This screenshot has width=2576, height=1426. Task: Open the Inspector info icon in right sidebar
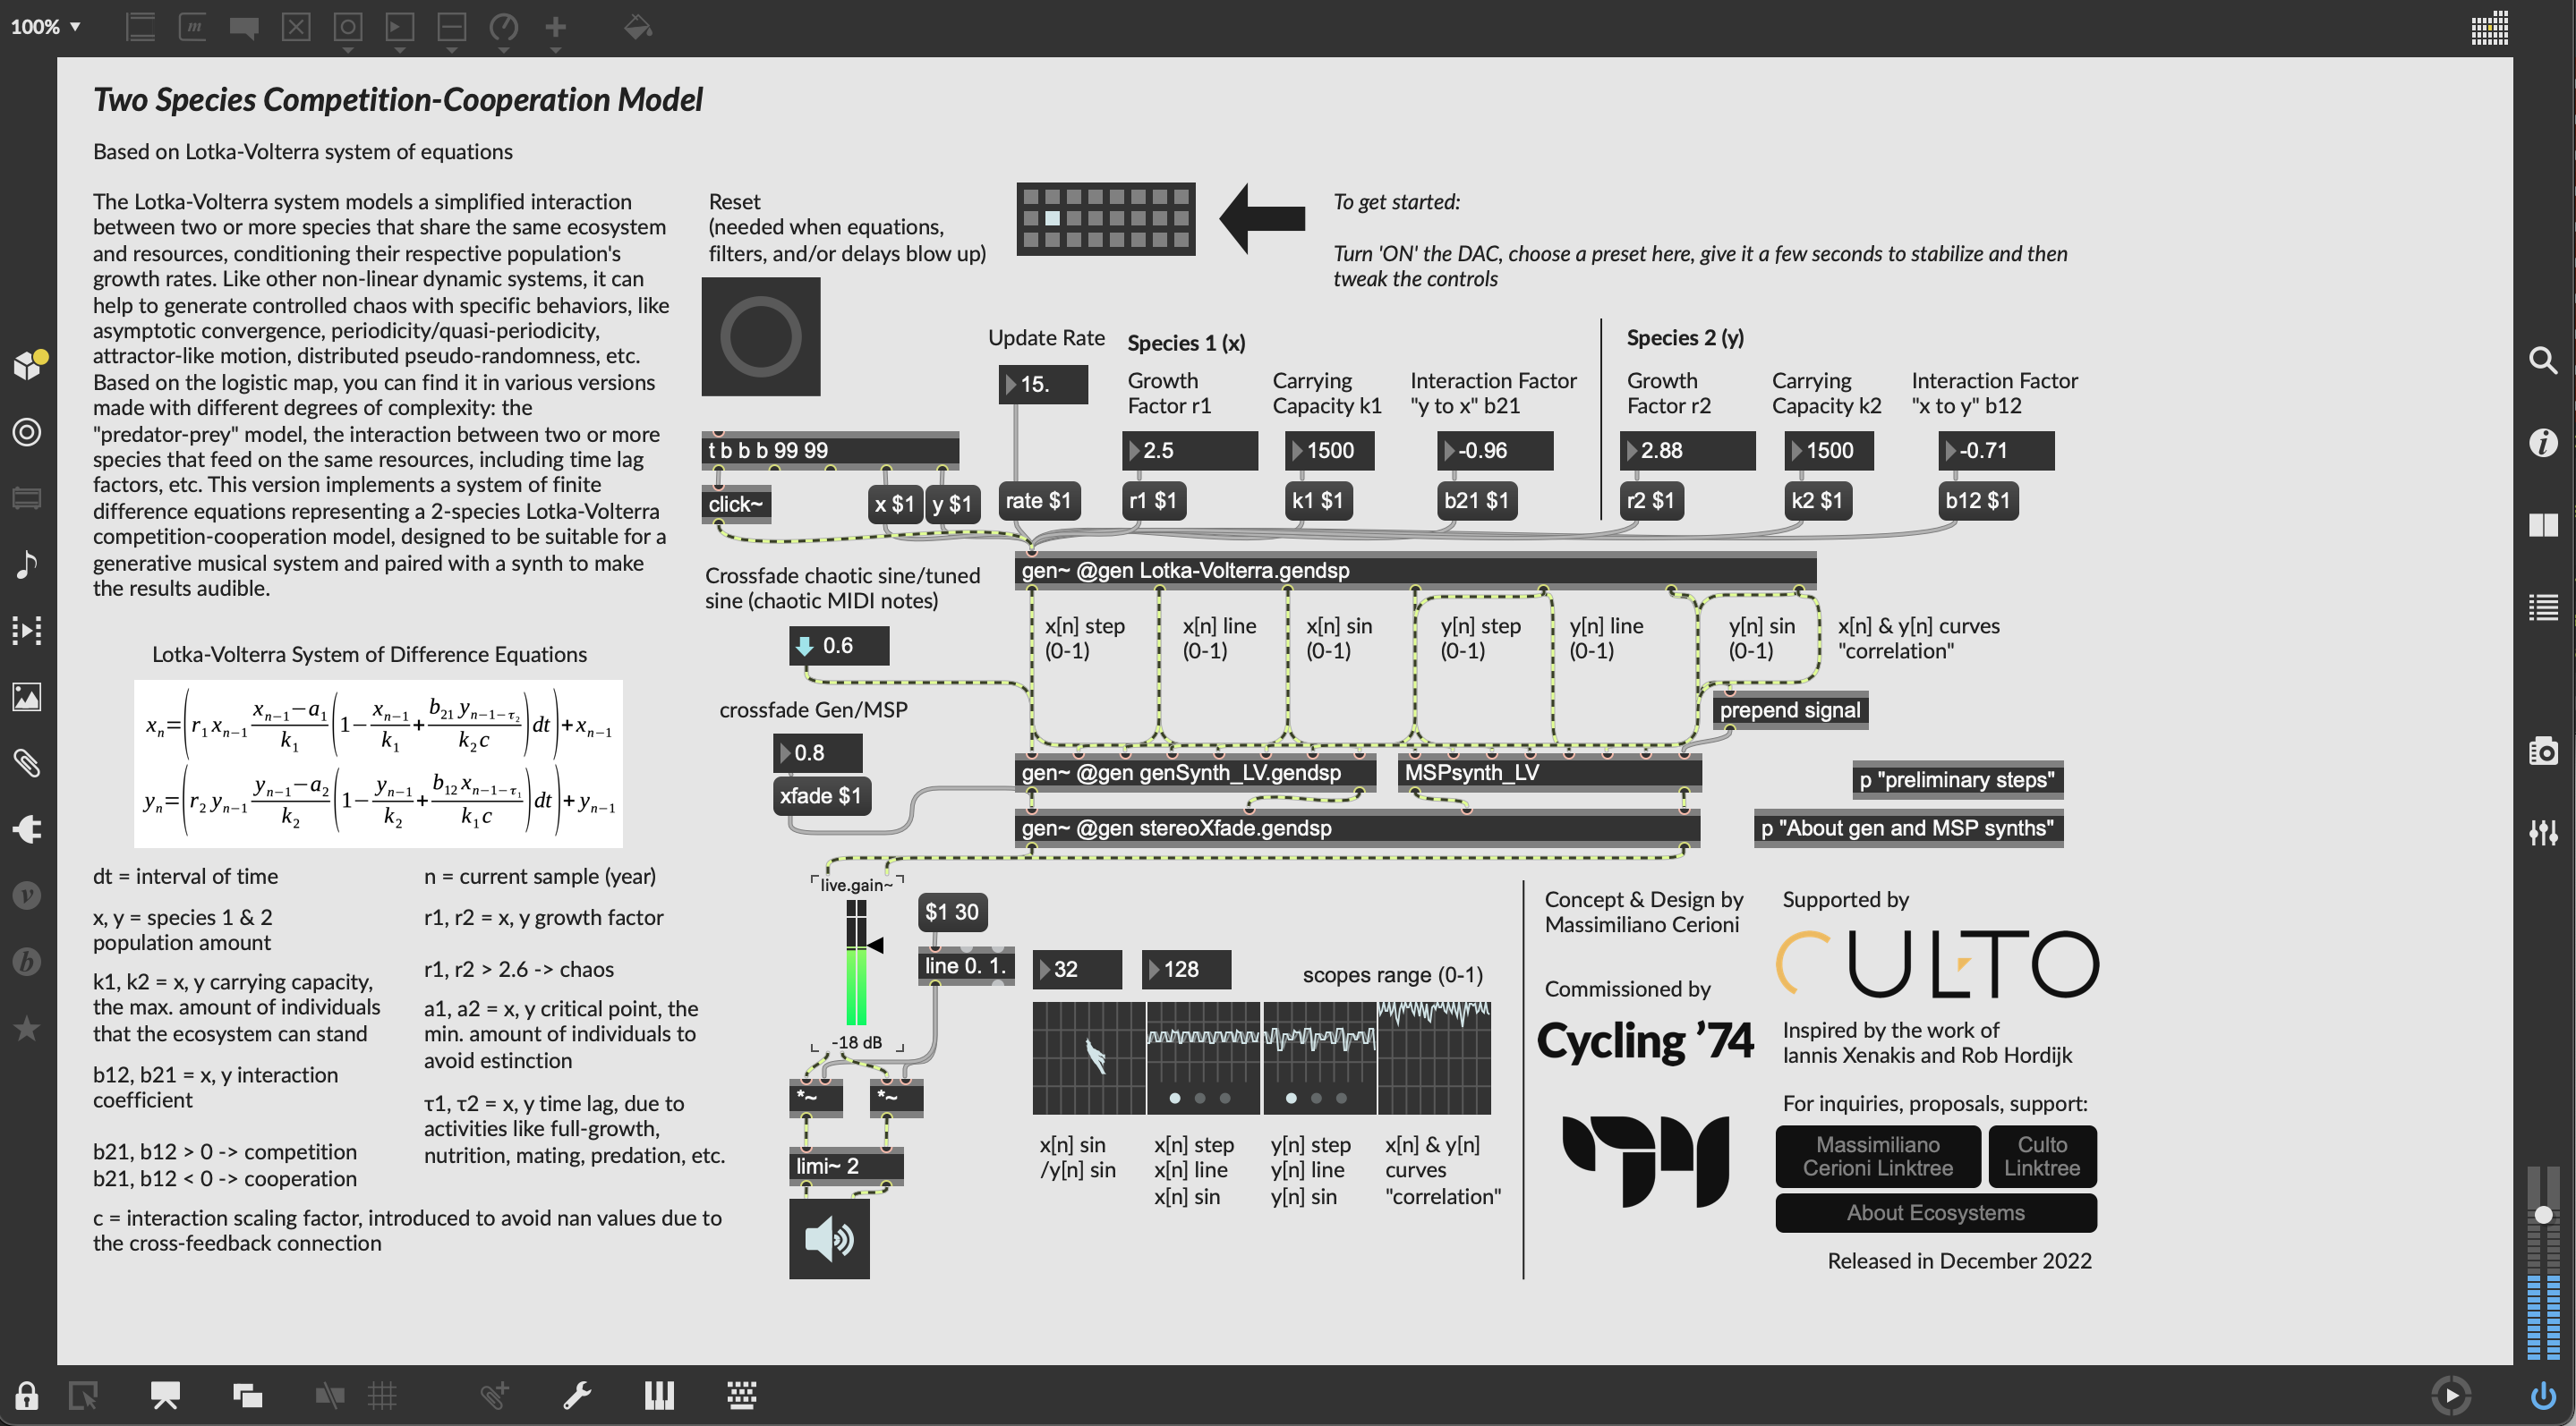2543,443
